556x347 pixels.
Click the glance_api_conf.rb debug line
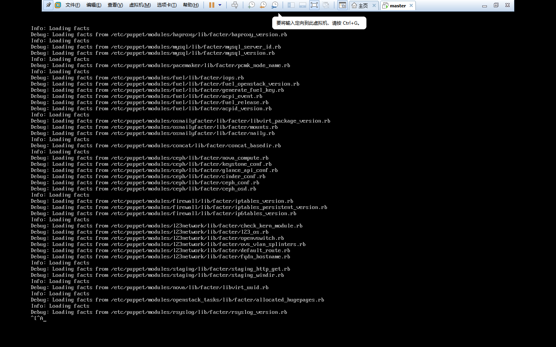click(154, 170)
